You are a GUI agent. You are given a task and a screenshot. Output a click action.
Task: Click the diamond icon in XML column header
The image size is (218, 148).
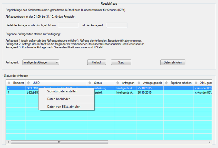[196, 83]
